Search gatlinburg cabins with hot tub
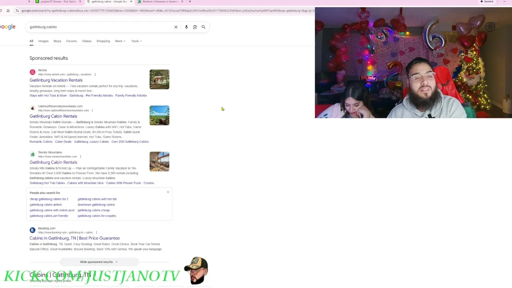 97,199
